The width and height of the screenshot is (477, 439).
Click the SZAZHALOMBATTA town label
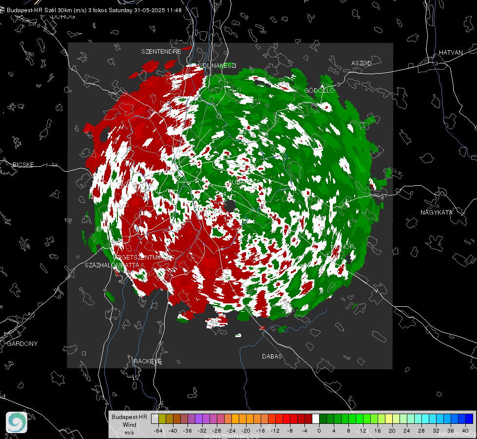[112, 265]
